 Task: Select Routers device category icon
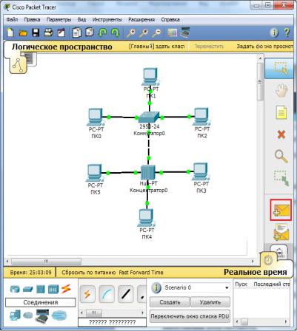pyautogui.click(x=15, y=289)
